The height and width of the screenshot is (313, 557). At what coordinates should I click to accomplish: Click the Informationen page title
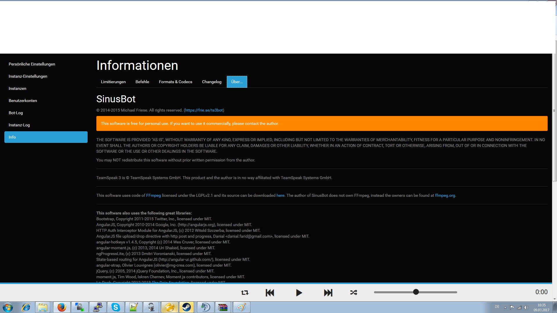[x=137, y=65]
